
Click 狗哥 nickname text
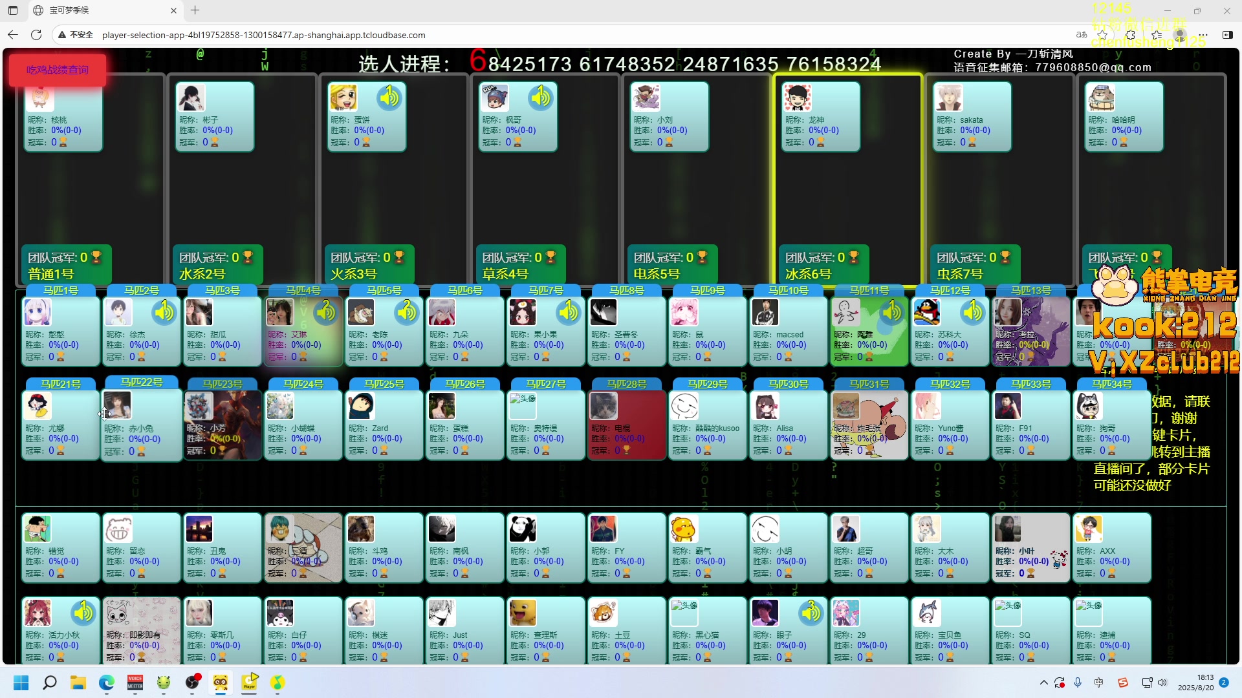(1107, 428)
